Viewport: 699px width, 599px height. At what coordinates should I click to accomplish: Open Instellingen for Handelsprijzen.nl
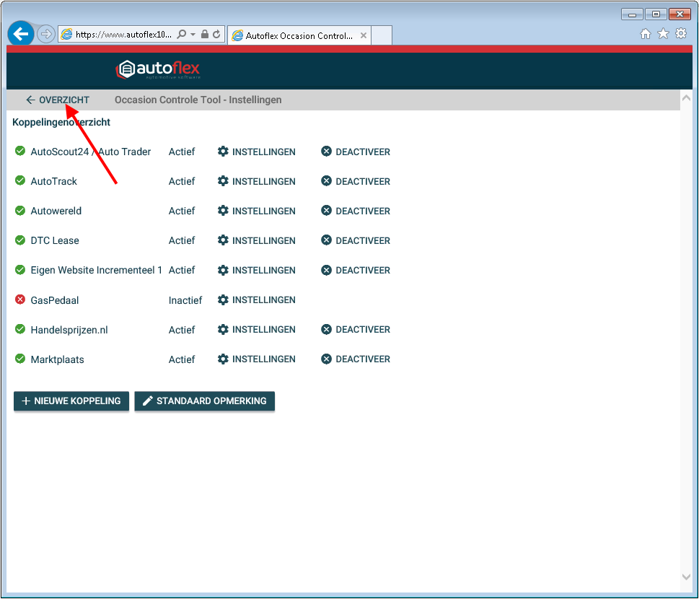point(256,329)
